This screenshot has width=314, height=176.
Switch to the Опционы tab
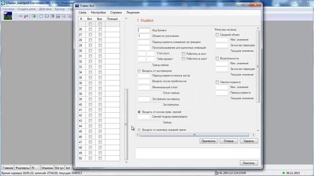coord(47,168)
